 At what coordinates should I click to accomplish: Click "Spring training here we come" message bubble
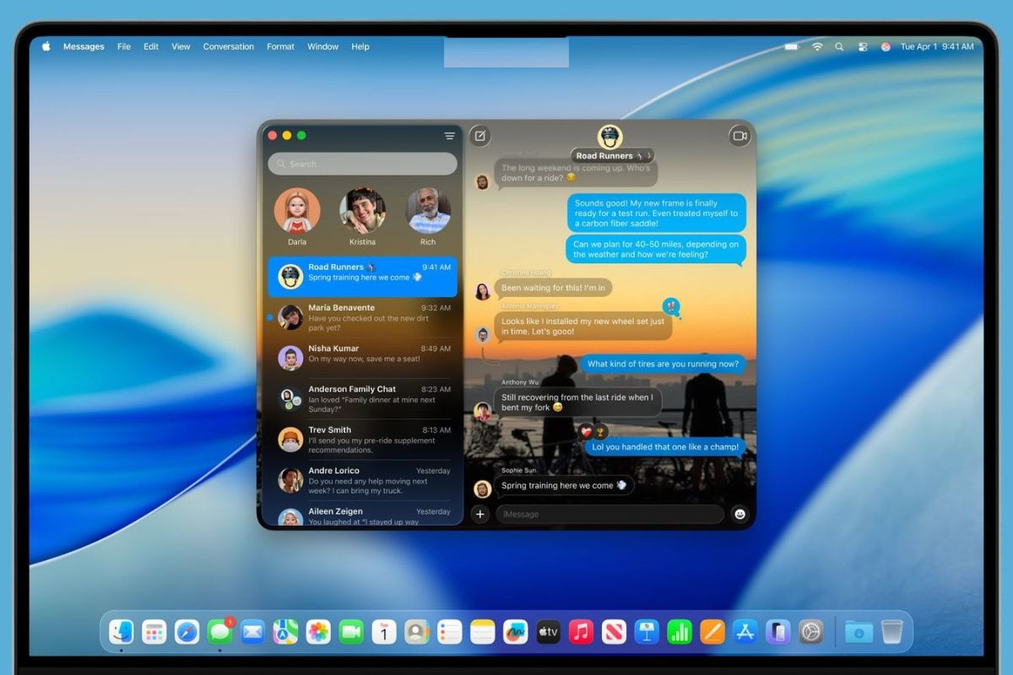coord(564,485)
